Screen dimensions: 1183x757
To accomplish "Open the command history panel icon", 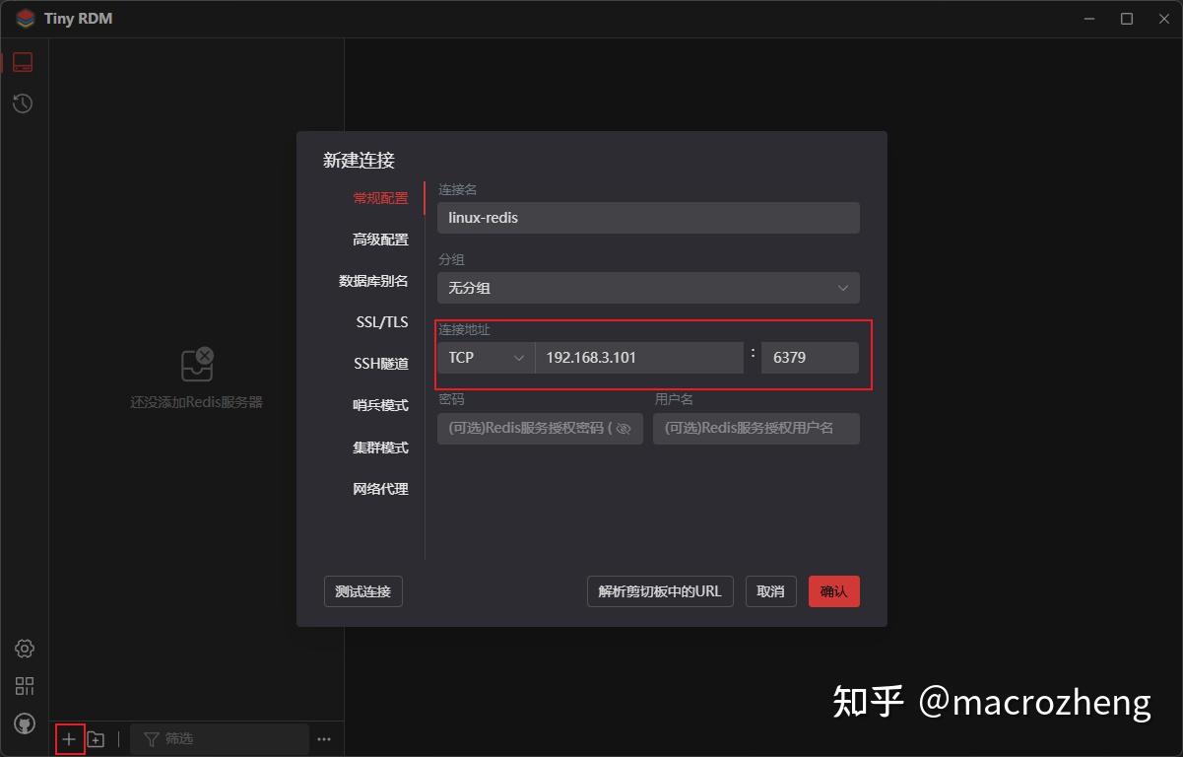I will [22, 103].
